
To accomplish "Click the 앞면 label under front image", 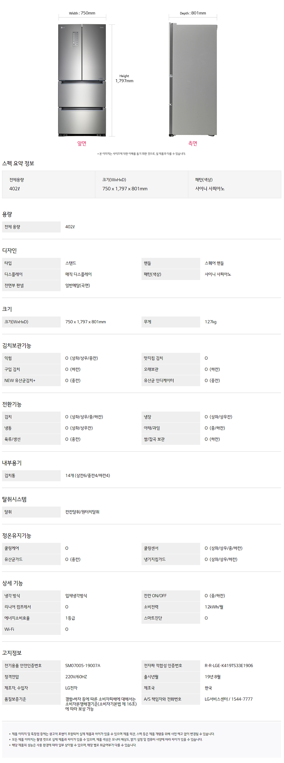I will [82, 143].
